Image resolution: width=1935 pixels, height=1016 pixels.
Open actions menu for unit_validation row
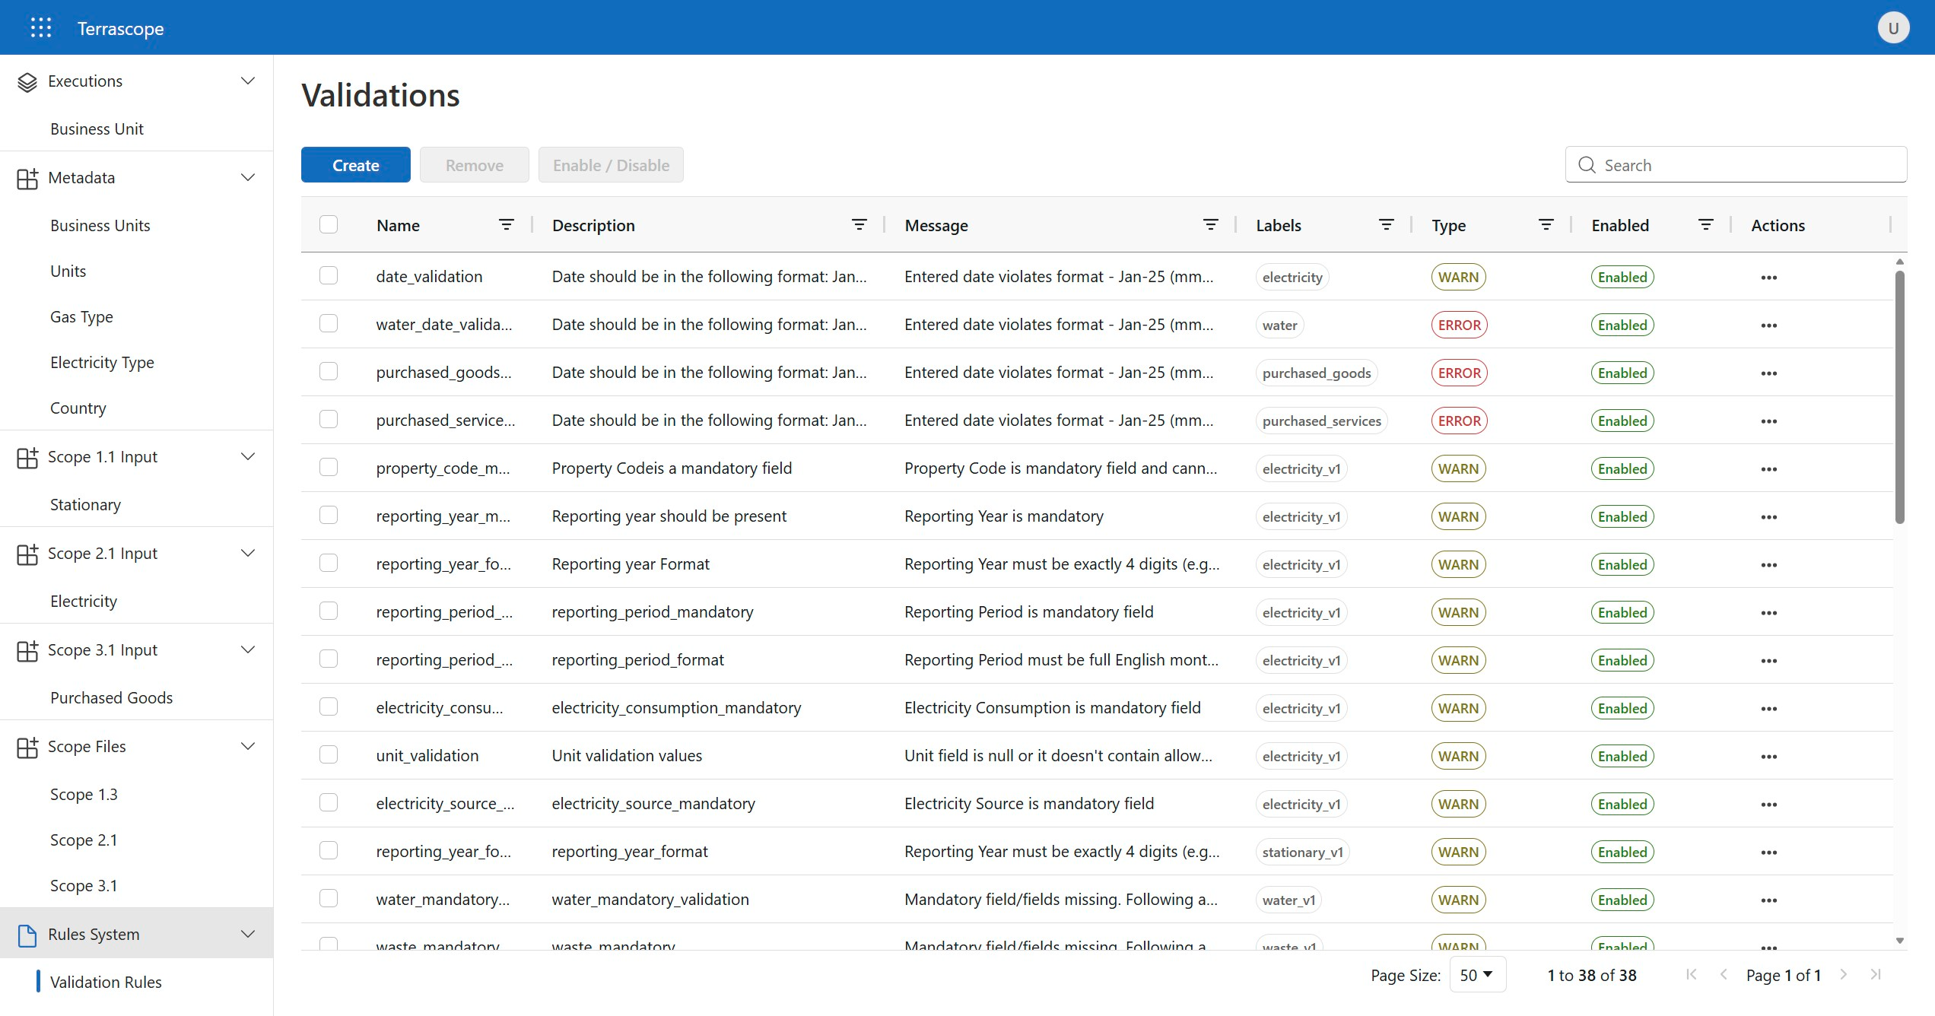[x=1768, y=757]
